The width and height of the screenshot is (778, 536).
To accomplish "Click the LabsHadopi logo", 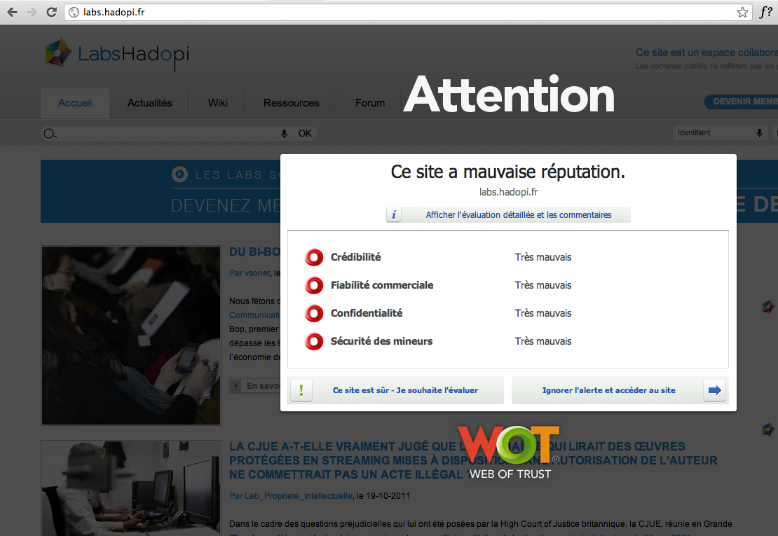I will point(117,54).
